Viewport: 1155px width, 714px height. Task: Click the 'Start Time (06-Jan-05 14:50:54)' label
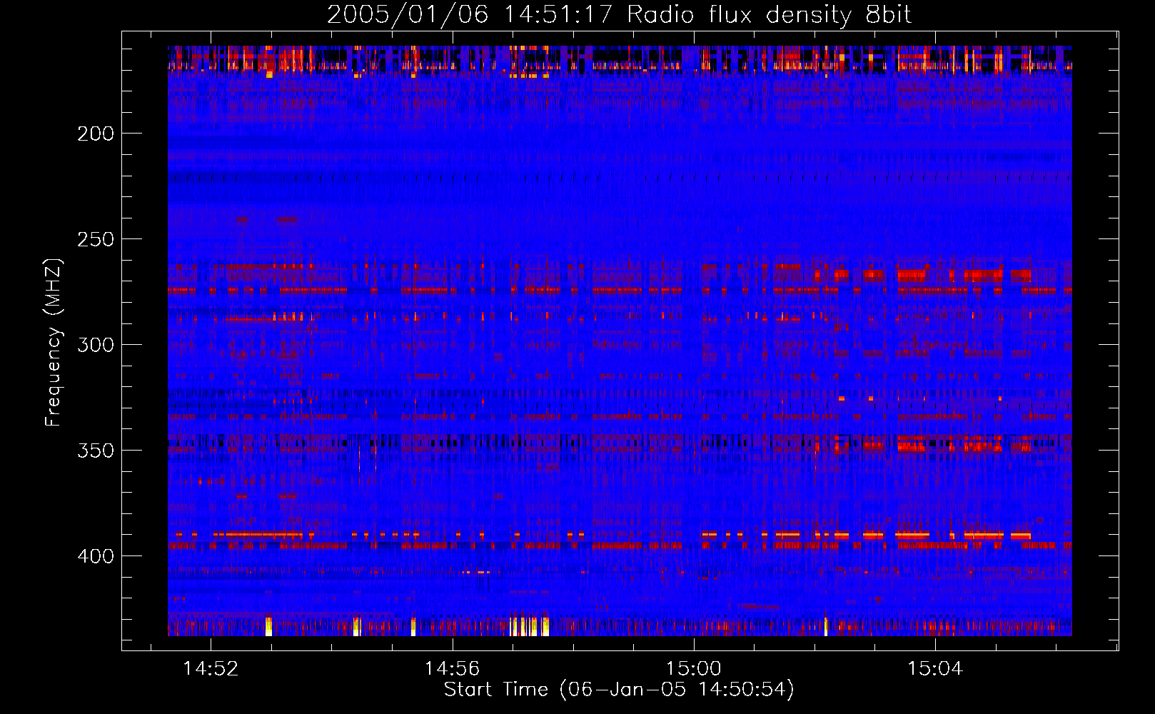(x=619, y=690)
